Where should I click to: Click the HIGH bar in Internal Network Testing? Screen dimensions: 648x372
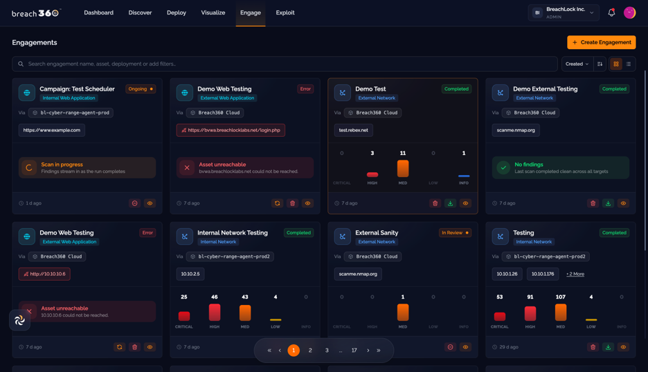pos(215,312)
